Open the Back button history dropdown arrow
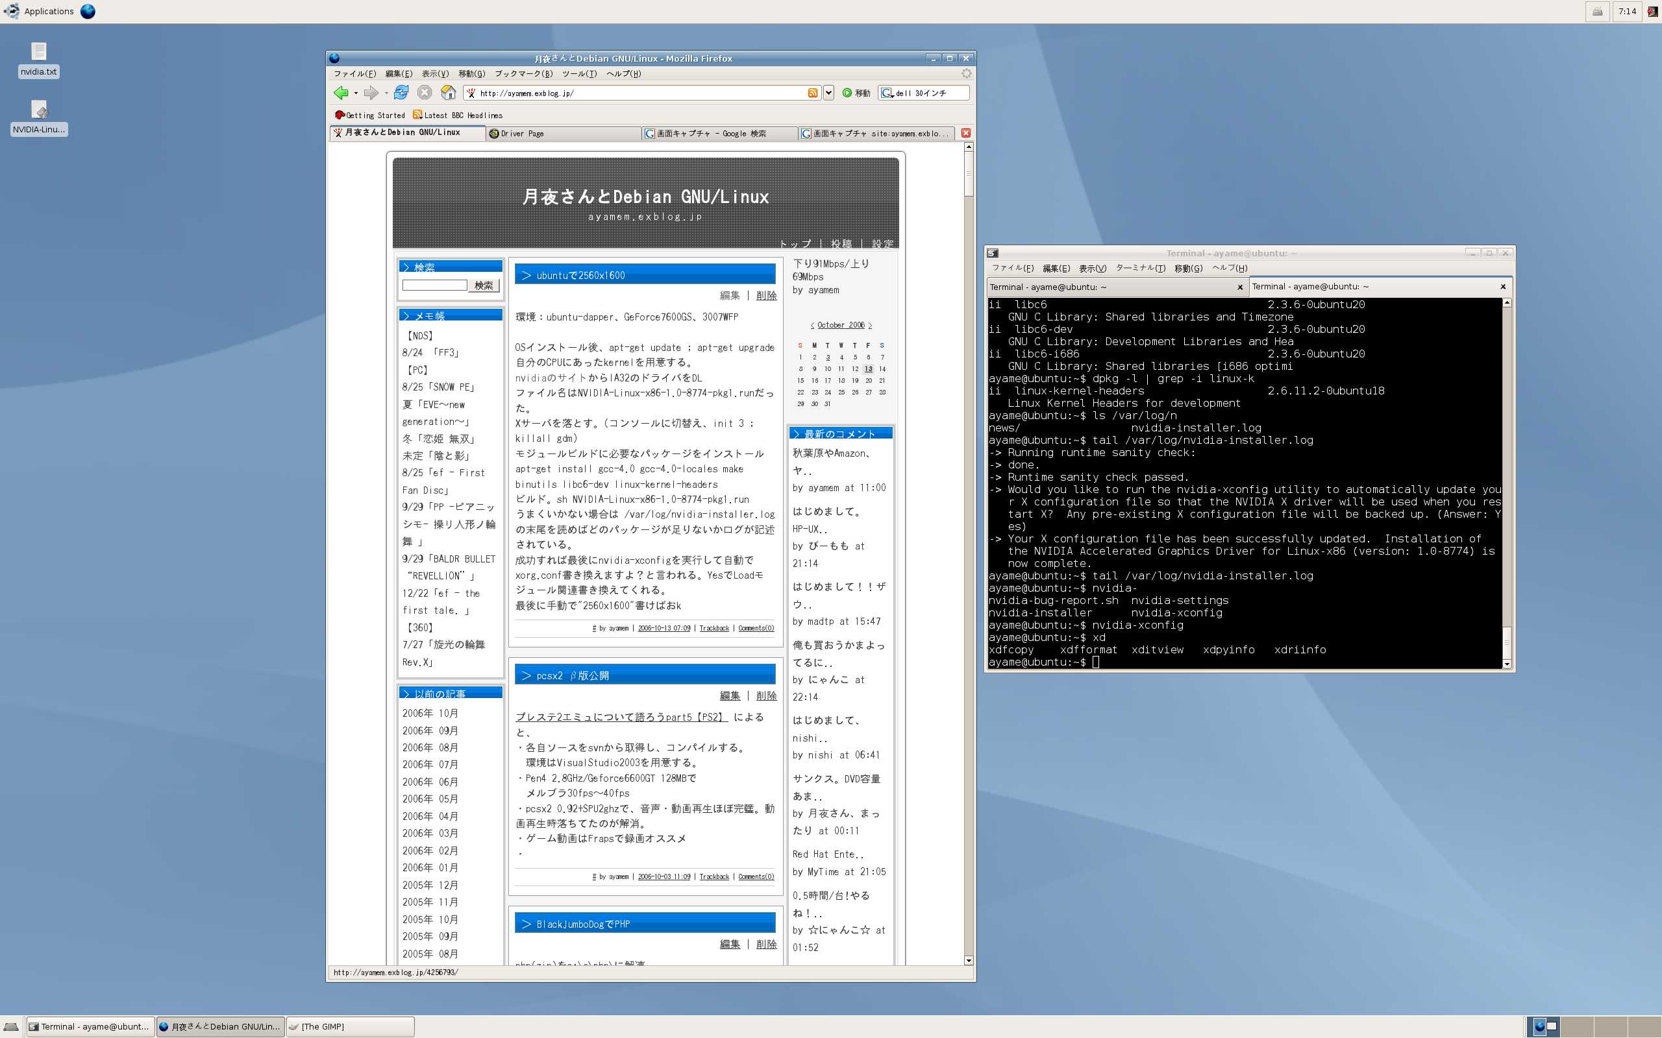The image size is (1662, 1038). tap(356, 93)
